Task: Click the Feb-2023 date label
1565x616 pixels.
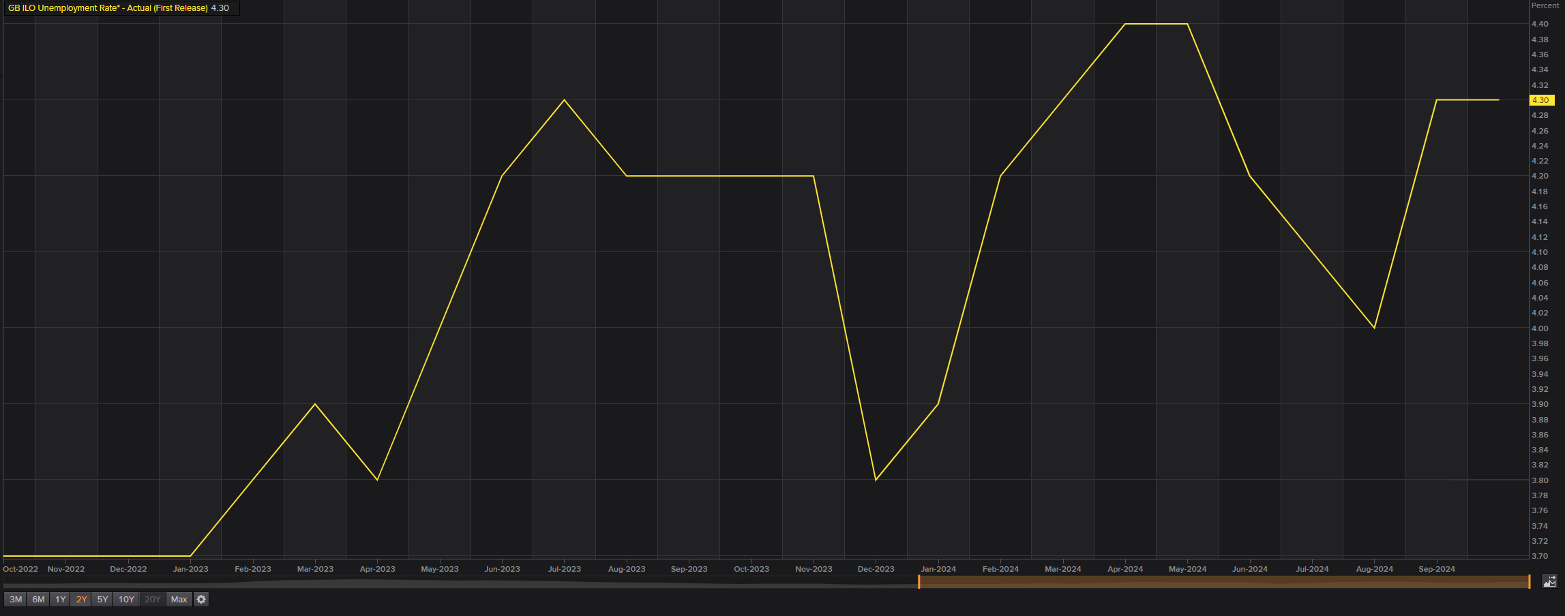Action: pos(253,569)
